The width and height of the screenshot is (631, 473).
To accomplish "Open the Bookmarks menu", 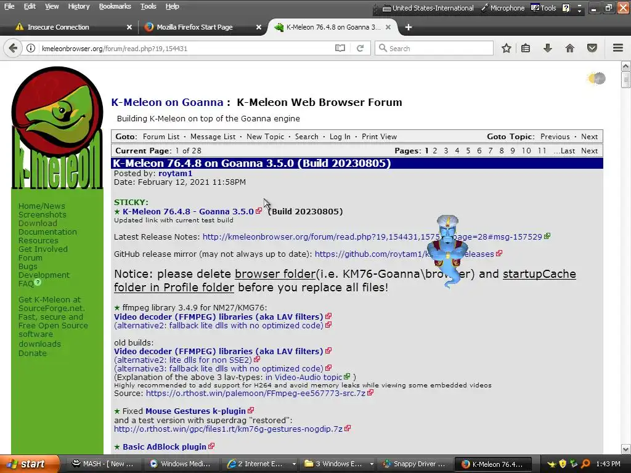I will coord(115,6).
